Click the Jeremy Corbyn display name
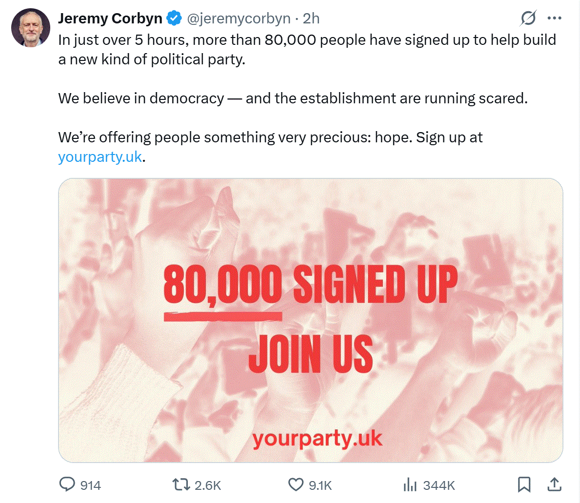The width and height of the screenshot is (580, 503). 110,19
